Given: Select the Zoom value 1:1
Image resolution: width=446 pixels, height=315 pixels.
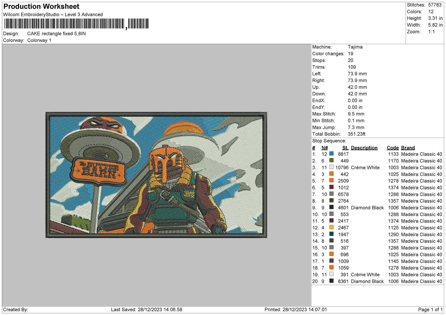Looking at the screenshot, I should pyautogui.click(x=431, y=32).
